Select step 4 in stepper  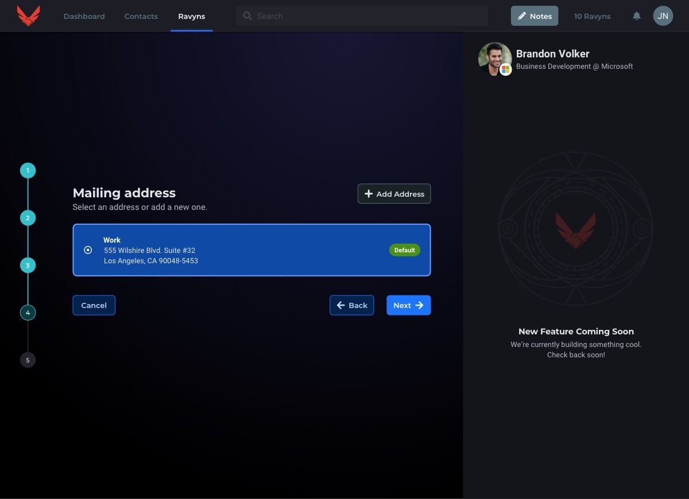28,313
